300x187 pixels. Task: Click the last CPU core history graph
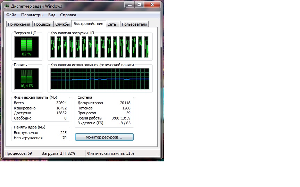pyautogui.click(x=147, y=47)
